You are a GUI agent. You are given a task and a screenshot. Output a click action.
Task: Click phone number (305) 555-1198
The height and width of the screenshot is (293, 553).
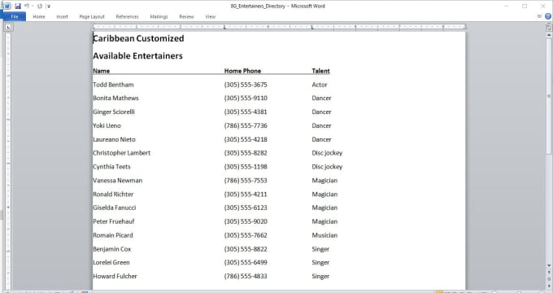coord(246,167)
